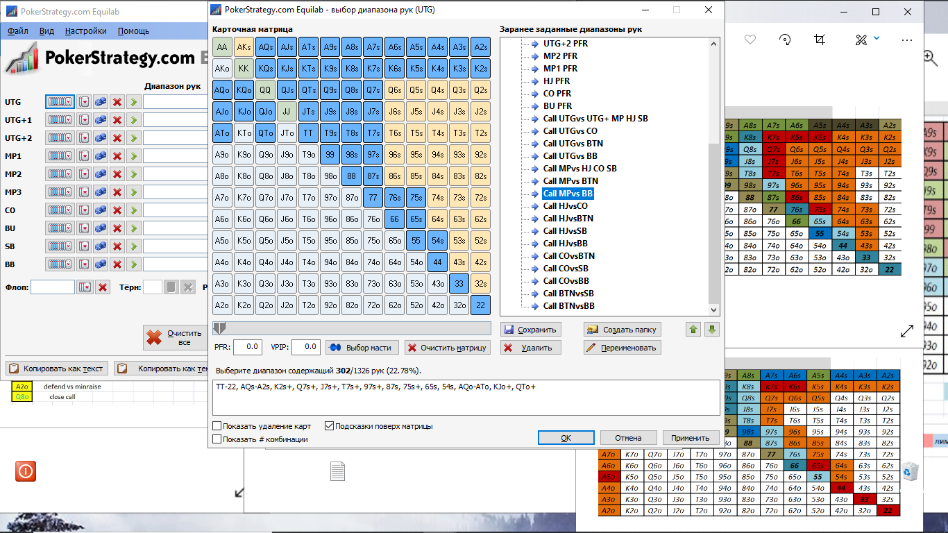Clear the flop with red X icon
Viewport: 948px width, 533px height.
click(x=103, y=287)
